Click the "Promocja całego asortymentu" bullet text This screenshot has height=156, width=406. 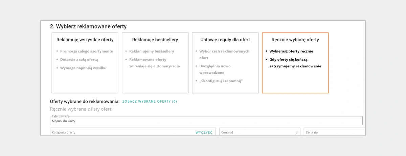(x=87, y=51)
